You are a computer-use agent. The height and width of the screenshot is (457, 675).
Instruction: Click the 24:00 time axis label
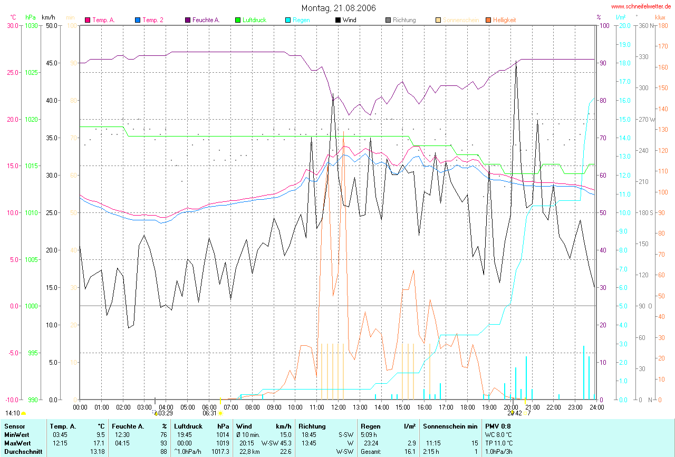click(x=596, y=407)
